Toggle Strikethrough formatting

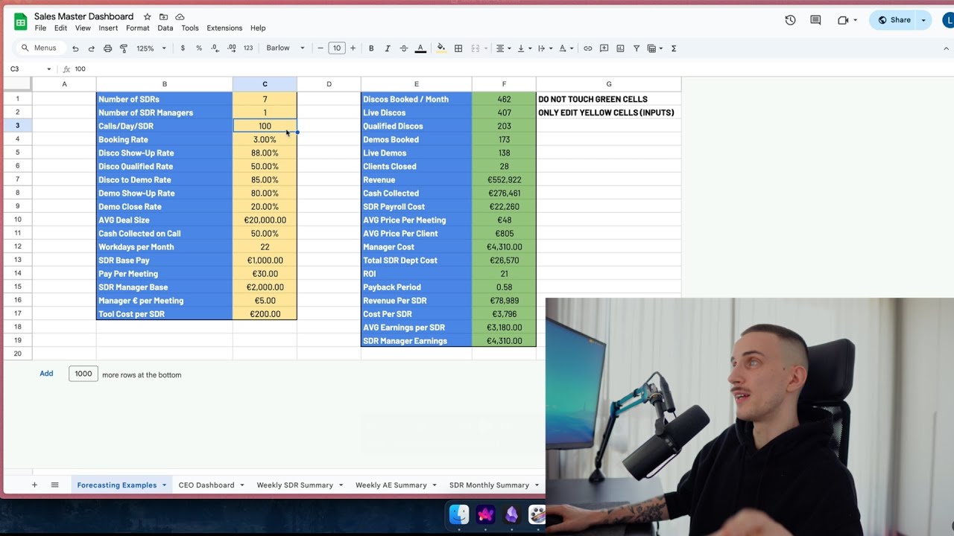click(x=404, y=48)
